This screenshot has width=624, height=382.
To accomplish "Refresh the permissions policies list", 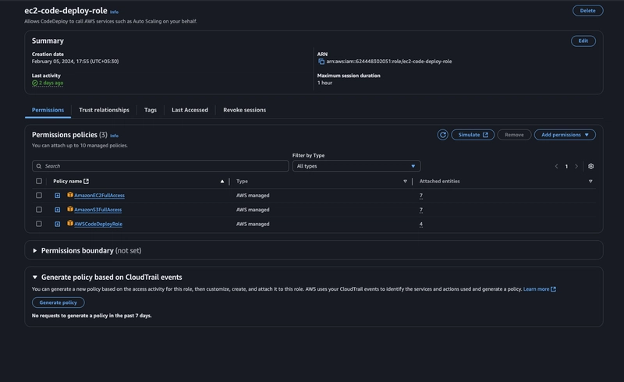I will [x=442, y=135].
